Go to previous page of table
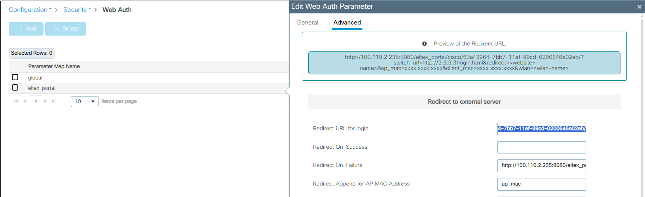The image size is (645, 197). click(25, 101)
